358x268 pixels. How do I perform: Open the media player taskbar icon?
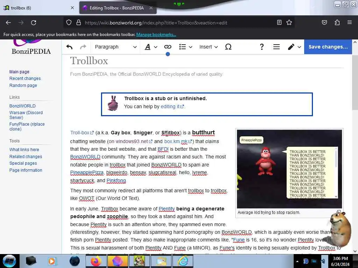pos(52,261)
